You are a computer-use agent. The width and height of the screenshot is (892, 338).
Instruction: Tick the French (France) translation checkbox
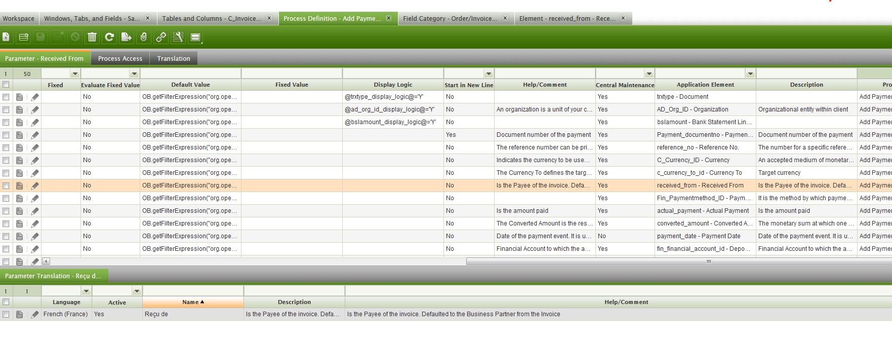6,314
